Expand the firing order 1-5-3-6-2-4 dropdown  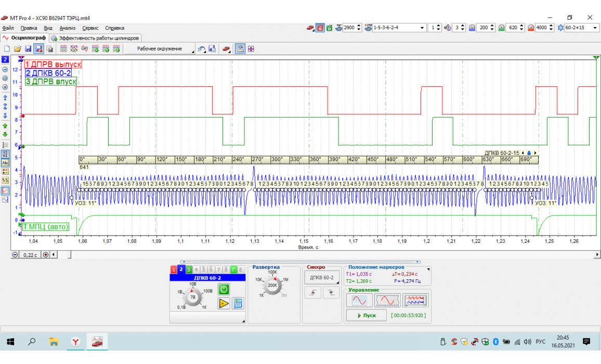pyautogui.click(x=422, y=28)
